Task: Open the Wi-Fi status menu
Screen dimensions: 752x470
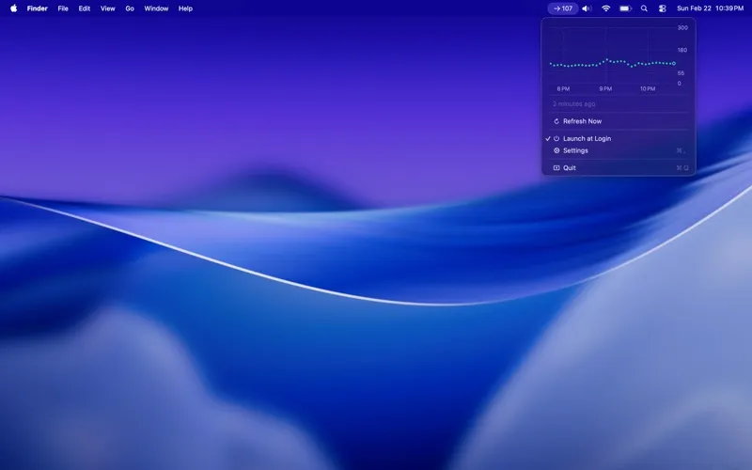Action: [x=605, y=8]
